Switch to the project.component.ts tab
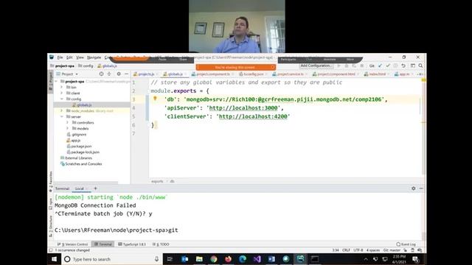472x265 pixels. [213, 74]
